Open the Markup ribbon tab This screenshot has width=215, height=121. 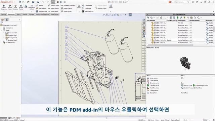pyautogui.click(x=25, y=14)
